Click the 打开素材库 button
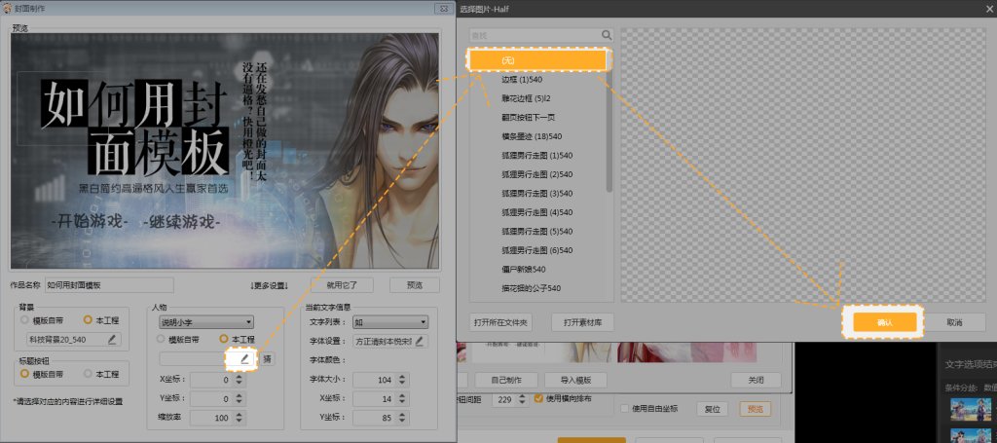The height and width of the screenshot is (443, 997). [582, 322]
